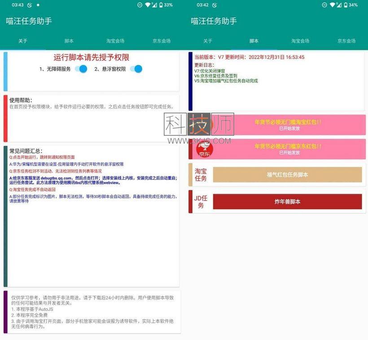Toggle the 悬浮窗权限 overlay permission switch

tap(136, 69)
